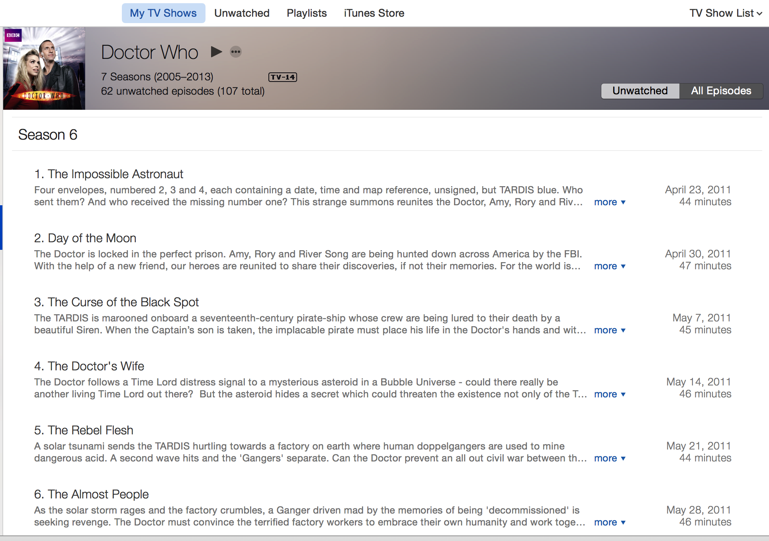769x541 pixels.
Task: Open the TV Show List dropdown
Action: (726, 13)
